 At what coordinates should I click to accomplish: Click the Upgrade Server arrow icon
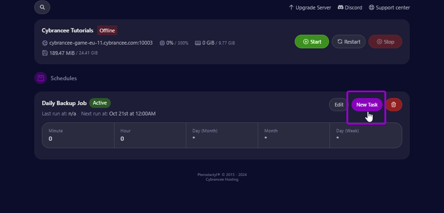click(291, 8)
